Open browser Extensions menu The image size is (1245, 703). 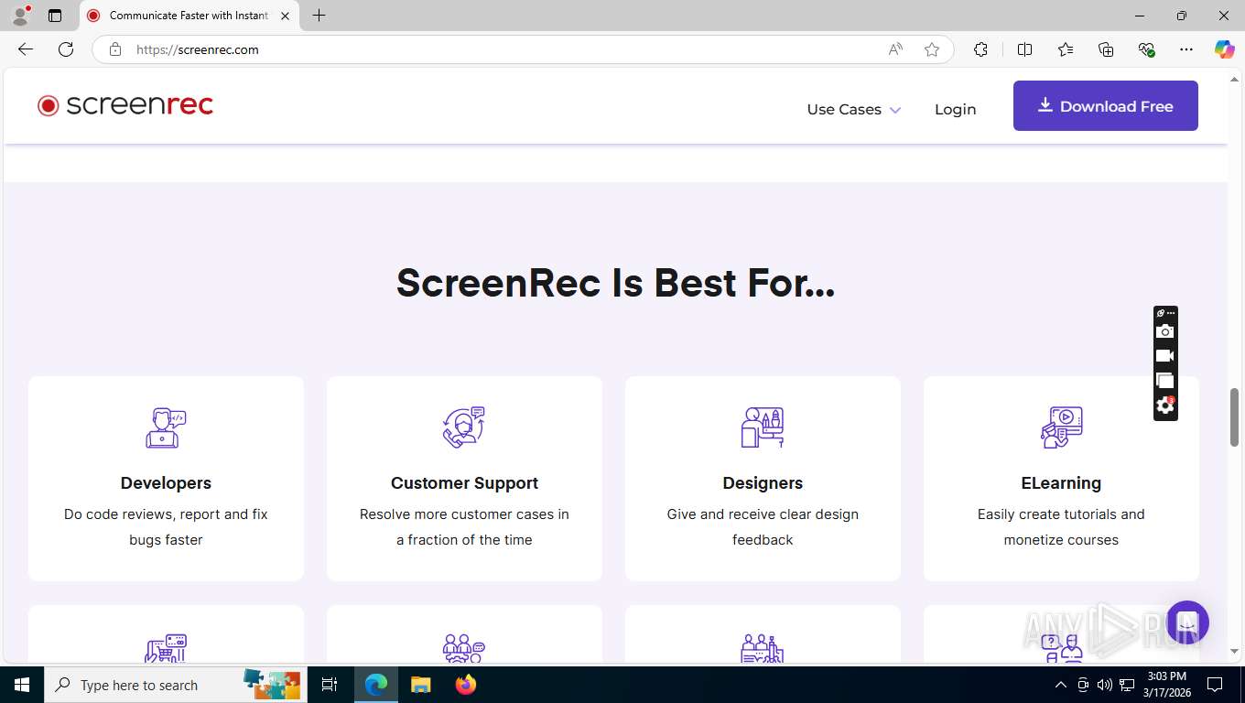(980, 49)
